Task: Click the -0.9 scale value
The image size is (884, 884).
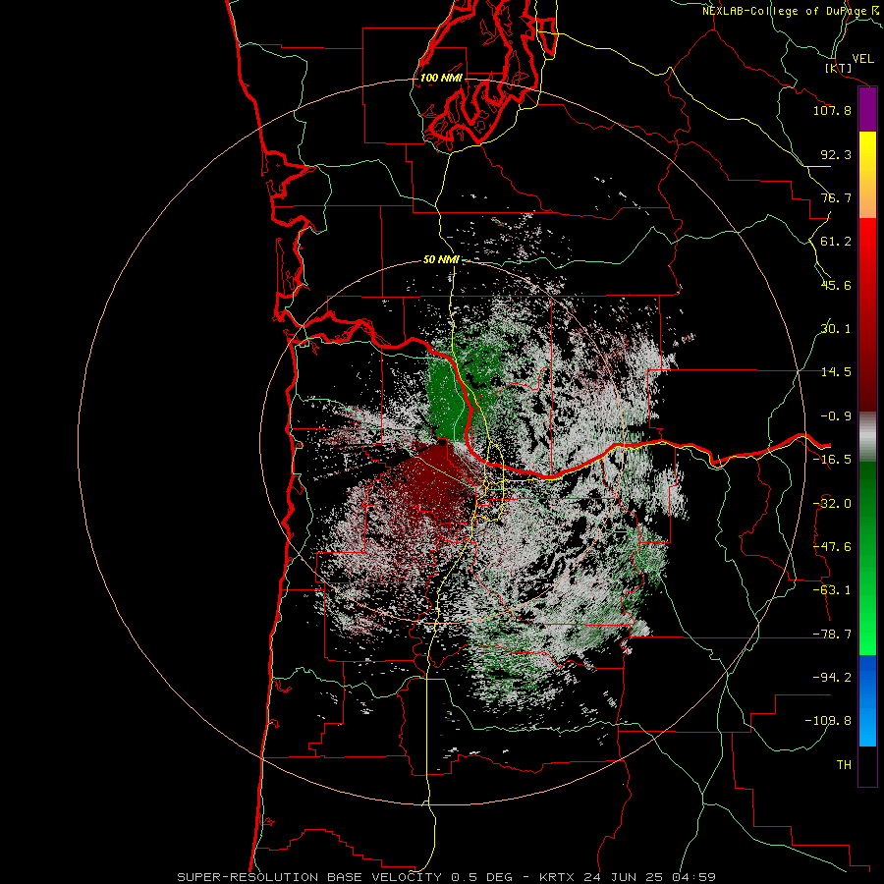Action: tap(836, 416)
